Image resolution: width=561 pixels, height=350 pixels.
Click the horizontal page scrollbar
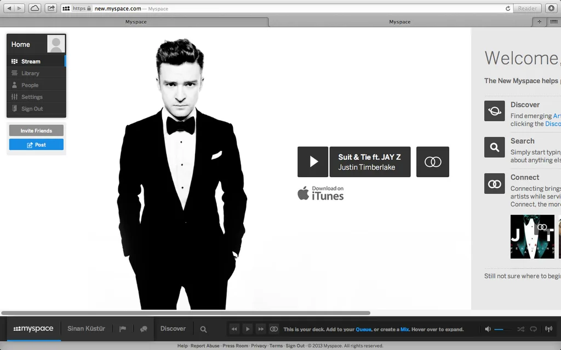[x=186, y=313]
